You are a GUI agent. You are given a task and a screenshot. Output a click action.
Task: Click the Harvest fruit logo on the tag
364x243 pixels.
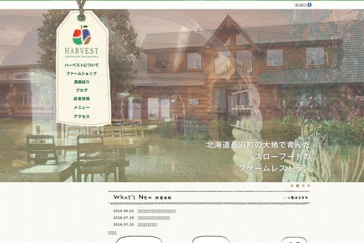pyautogui.click(x=81, y=35)
